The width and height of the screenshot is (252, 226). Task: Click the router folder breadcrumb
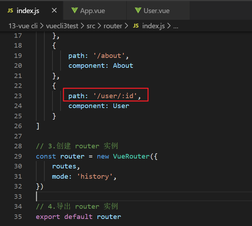[113, 26]
